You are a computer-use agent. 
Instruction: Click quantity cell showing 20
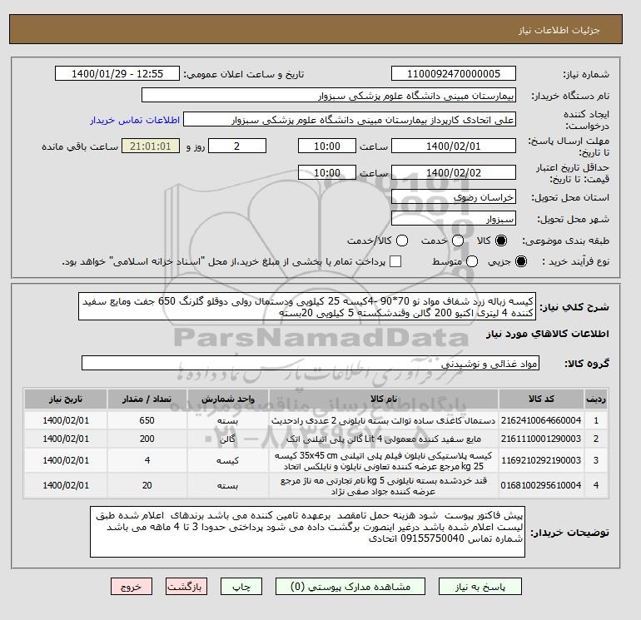(147, 485)
